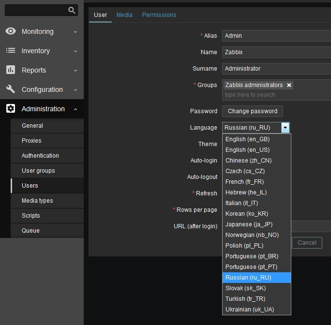Click the Monitoring eye icon
This screenshot has width=331, height=325.
(11, 31)
